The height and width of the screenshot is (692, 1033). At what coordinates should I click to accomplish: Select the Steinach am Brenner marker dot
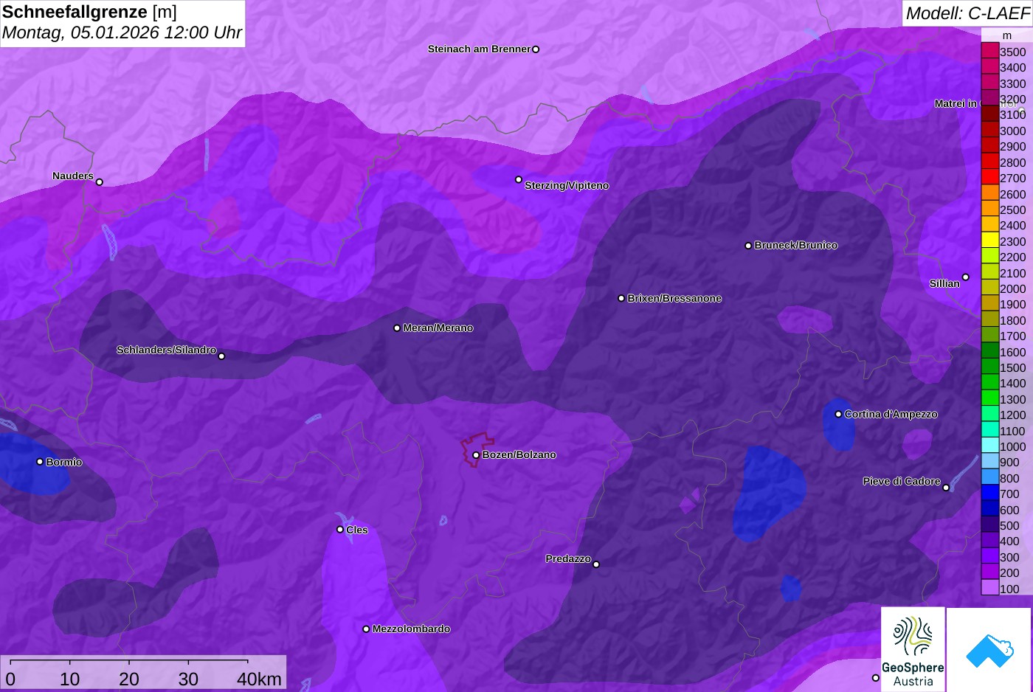coord(536,49)
